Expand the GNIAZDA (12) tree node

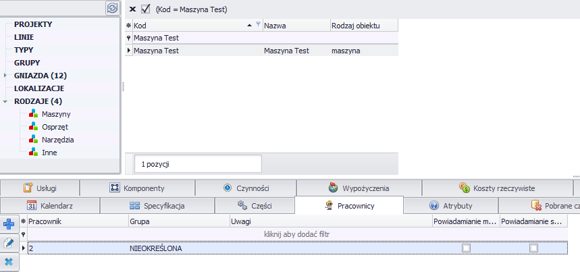click(x=5, y=76)
